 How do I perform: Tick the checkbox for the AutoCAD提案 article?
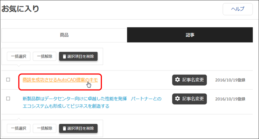pos(8,80)
